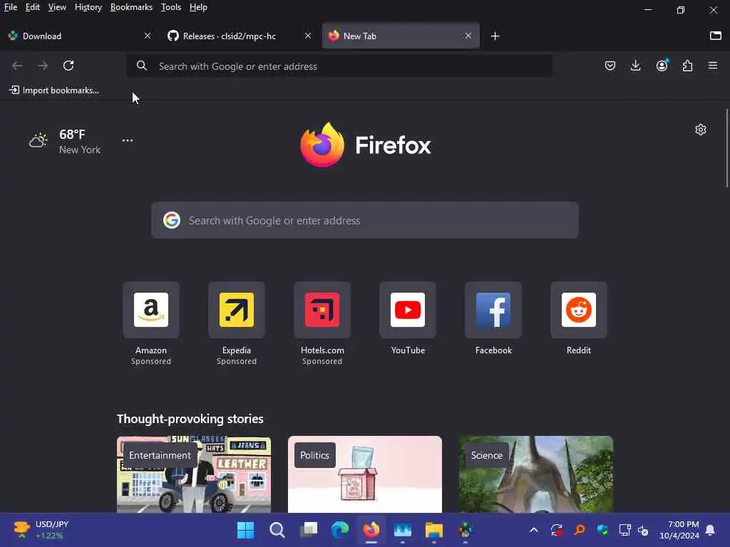This screenshot has width=730, height=547.
Task: Click the page vertical scrollbar
Action: coord(726,148)
